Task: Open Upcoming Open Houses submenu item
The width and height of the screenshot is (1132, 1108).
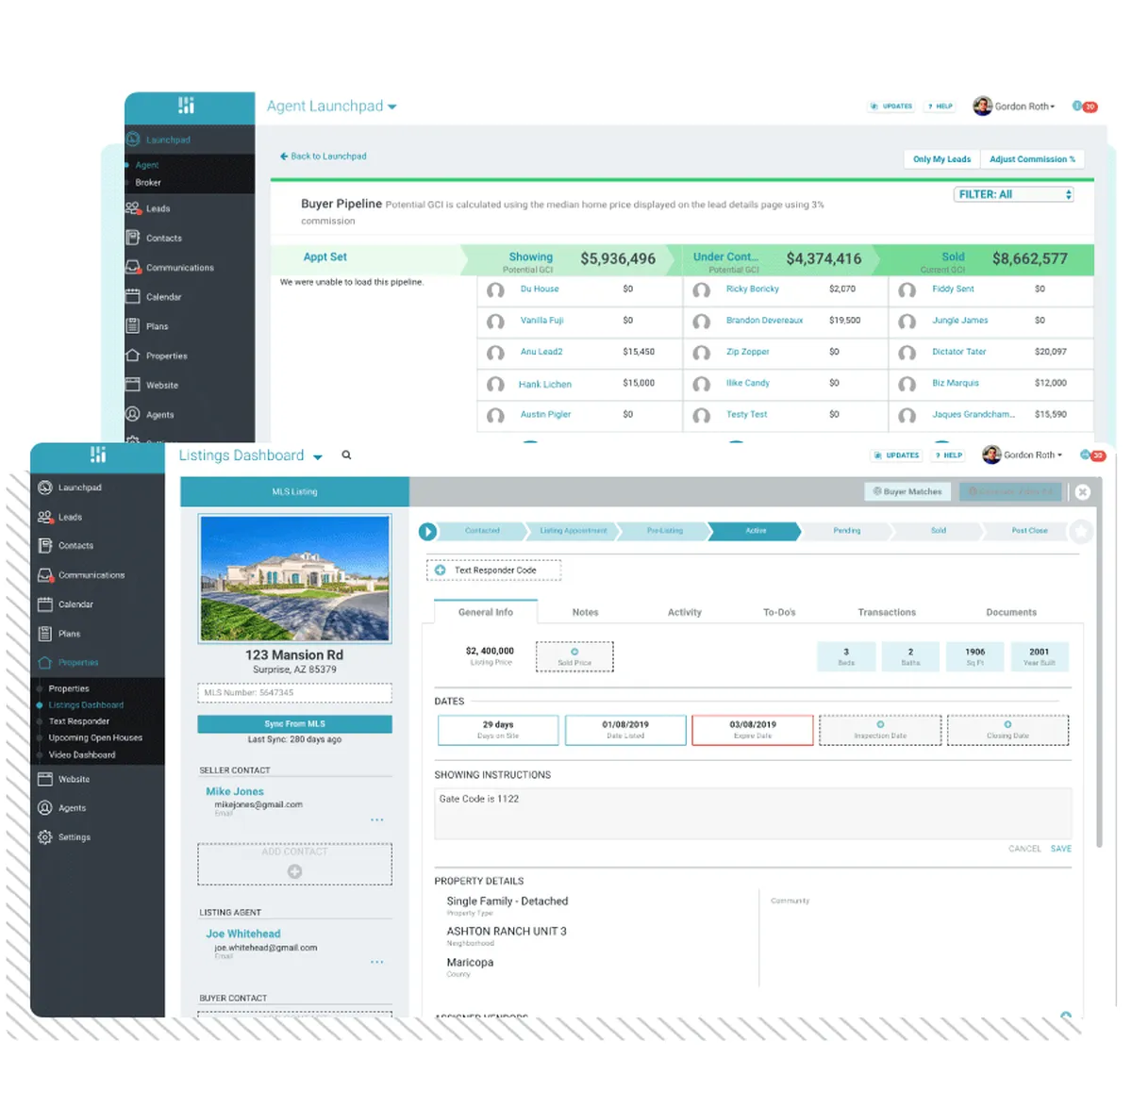Action: pos(95,738)
